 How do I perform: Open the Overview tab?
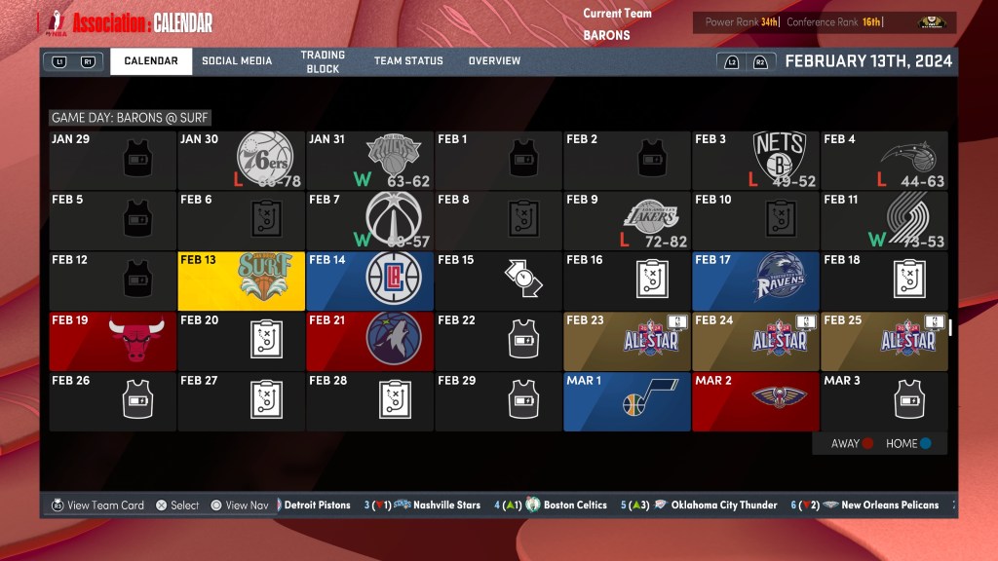tap(494, 61)
